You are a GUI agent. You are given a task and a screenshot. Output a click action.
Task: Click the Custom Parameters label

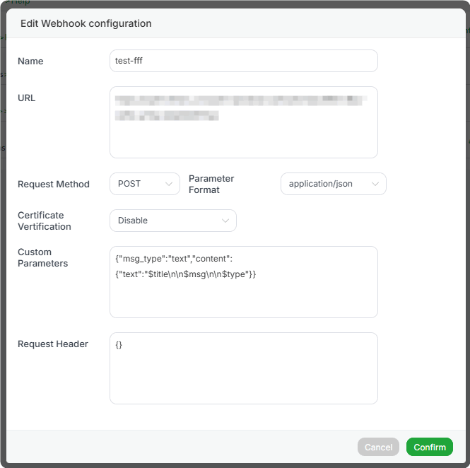click(43, 257)
